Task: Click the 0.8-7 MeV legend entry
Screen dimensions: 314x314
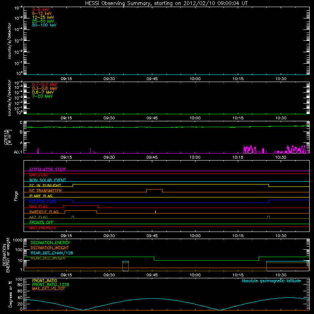Action: 43,92
